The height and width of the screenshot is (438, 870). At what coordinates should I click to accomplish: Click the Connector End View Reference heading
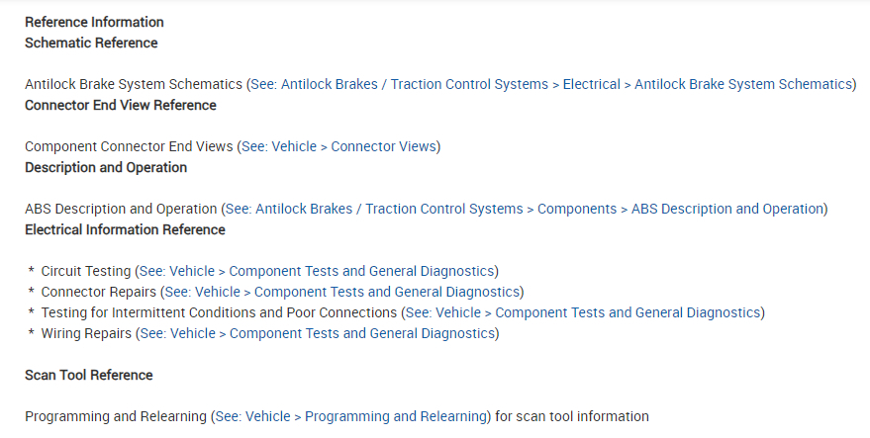(x=120, y=105)
